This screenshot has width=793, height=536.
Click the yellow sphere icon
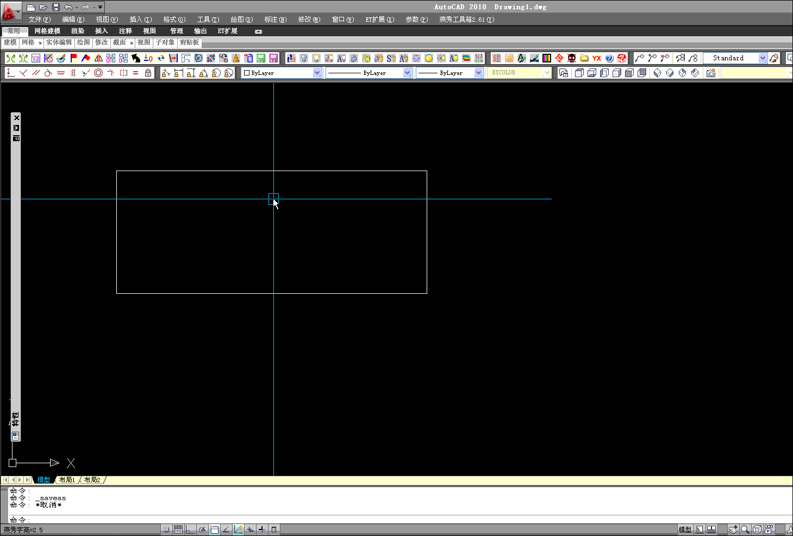tap(429, 58)
